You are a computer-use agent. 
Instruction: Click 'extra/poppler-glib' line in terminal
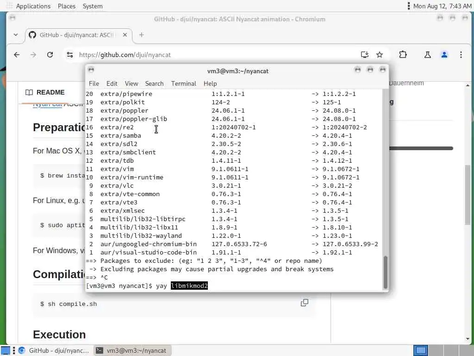(x=221, y=119)
